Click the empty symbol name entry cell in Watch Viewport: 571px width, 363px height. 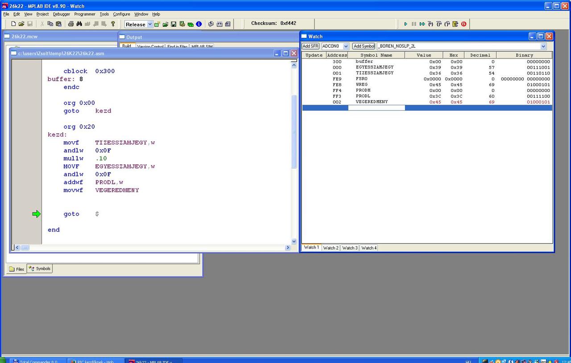(377, 107)
